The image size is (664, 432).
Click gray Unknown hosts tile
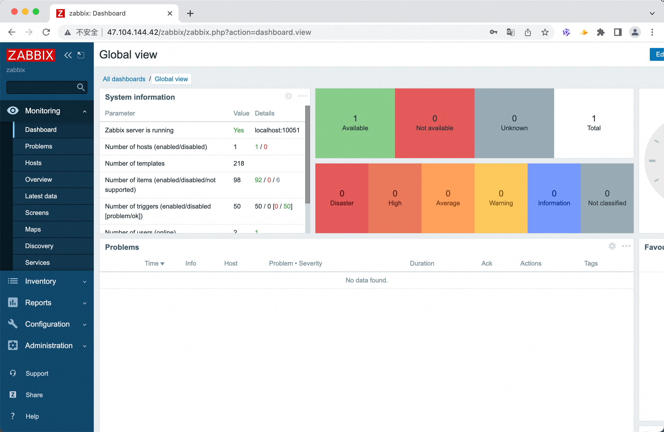(514, 123)
